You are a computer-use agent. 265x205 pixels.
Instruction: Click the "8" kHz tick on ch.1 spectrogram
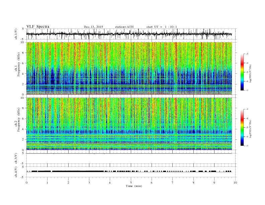23,53
